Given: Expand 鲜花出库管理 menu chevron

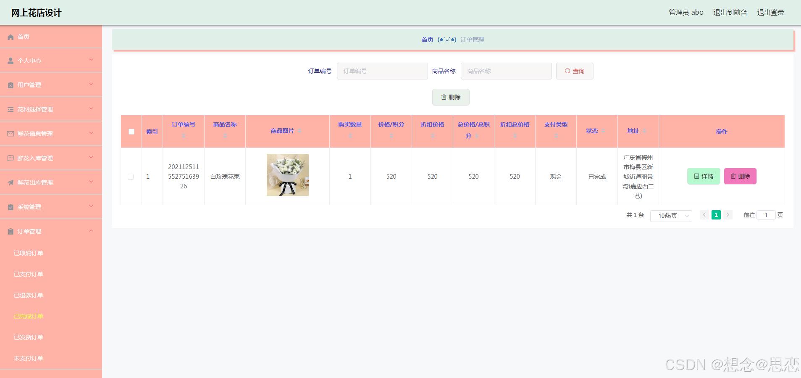Looking at the screenshot, I should coord(91,182).
